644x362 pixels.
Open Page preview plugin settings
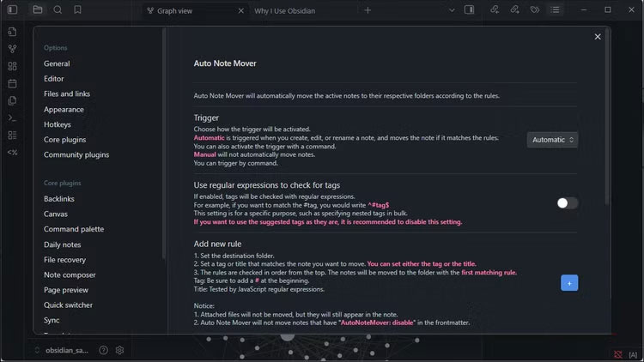point(66,290)
